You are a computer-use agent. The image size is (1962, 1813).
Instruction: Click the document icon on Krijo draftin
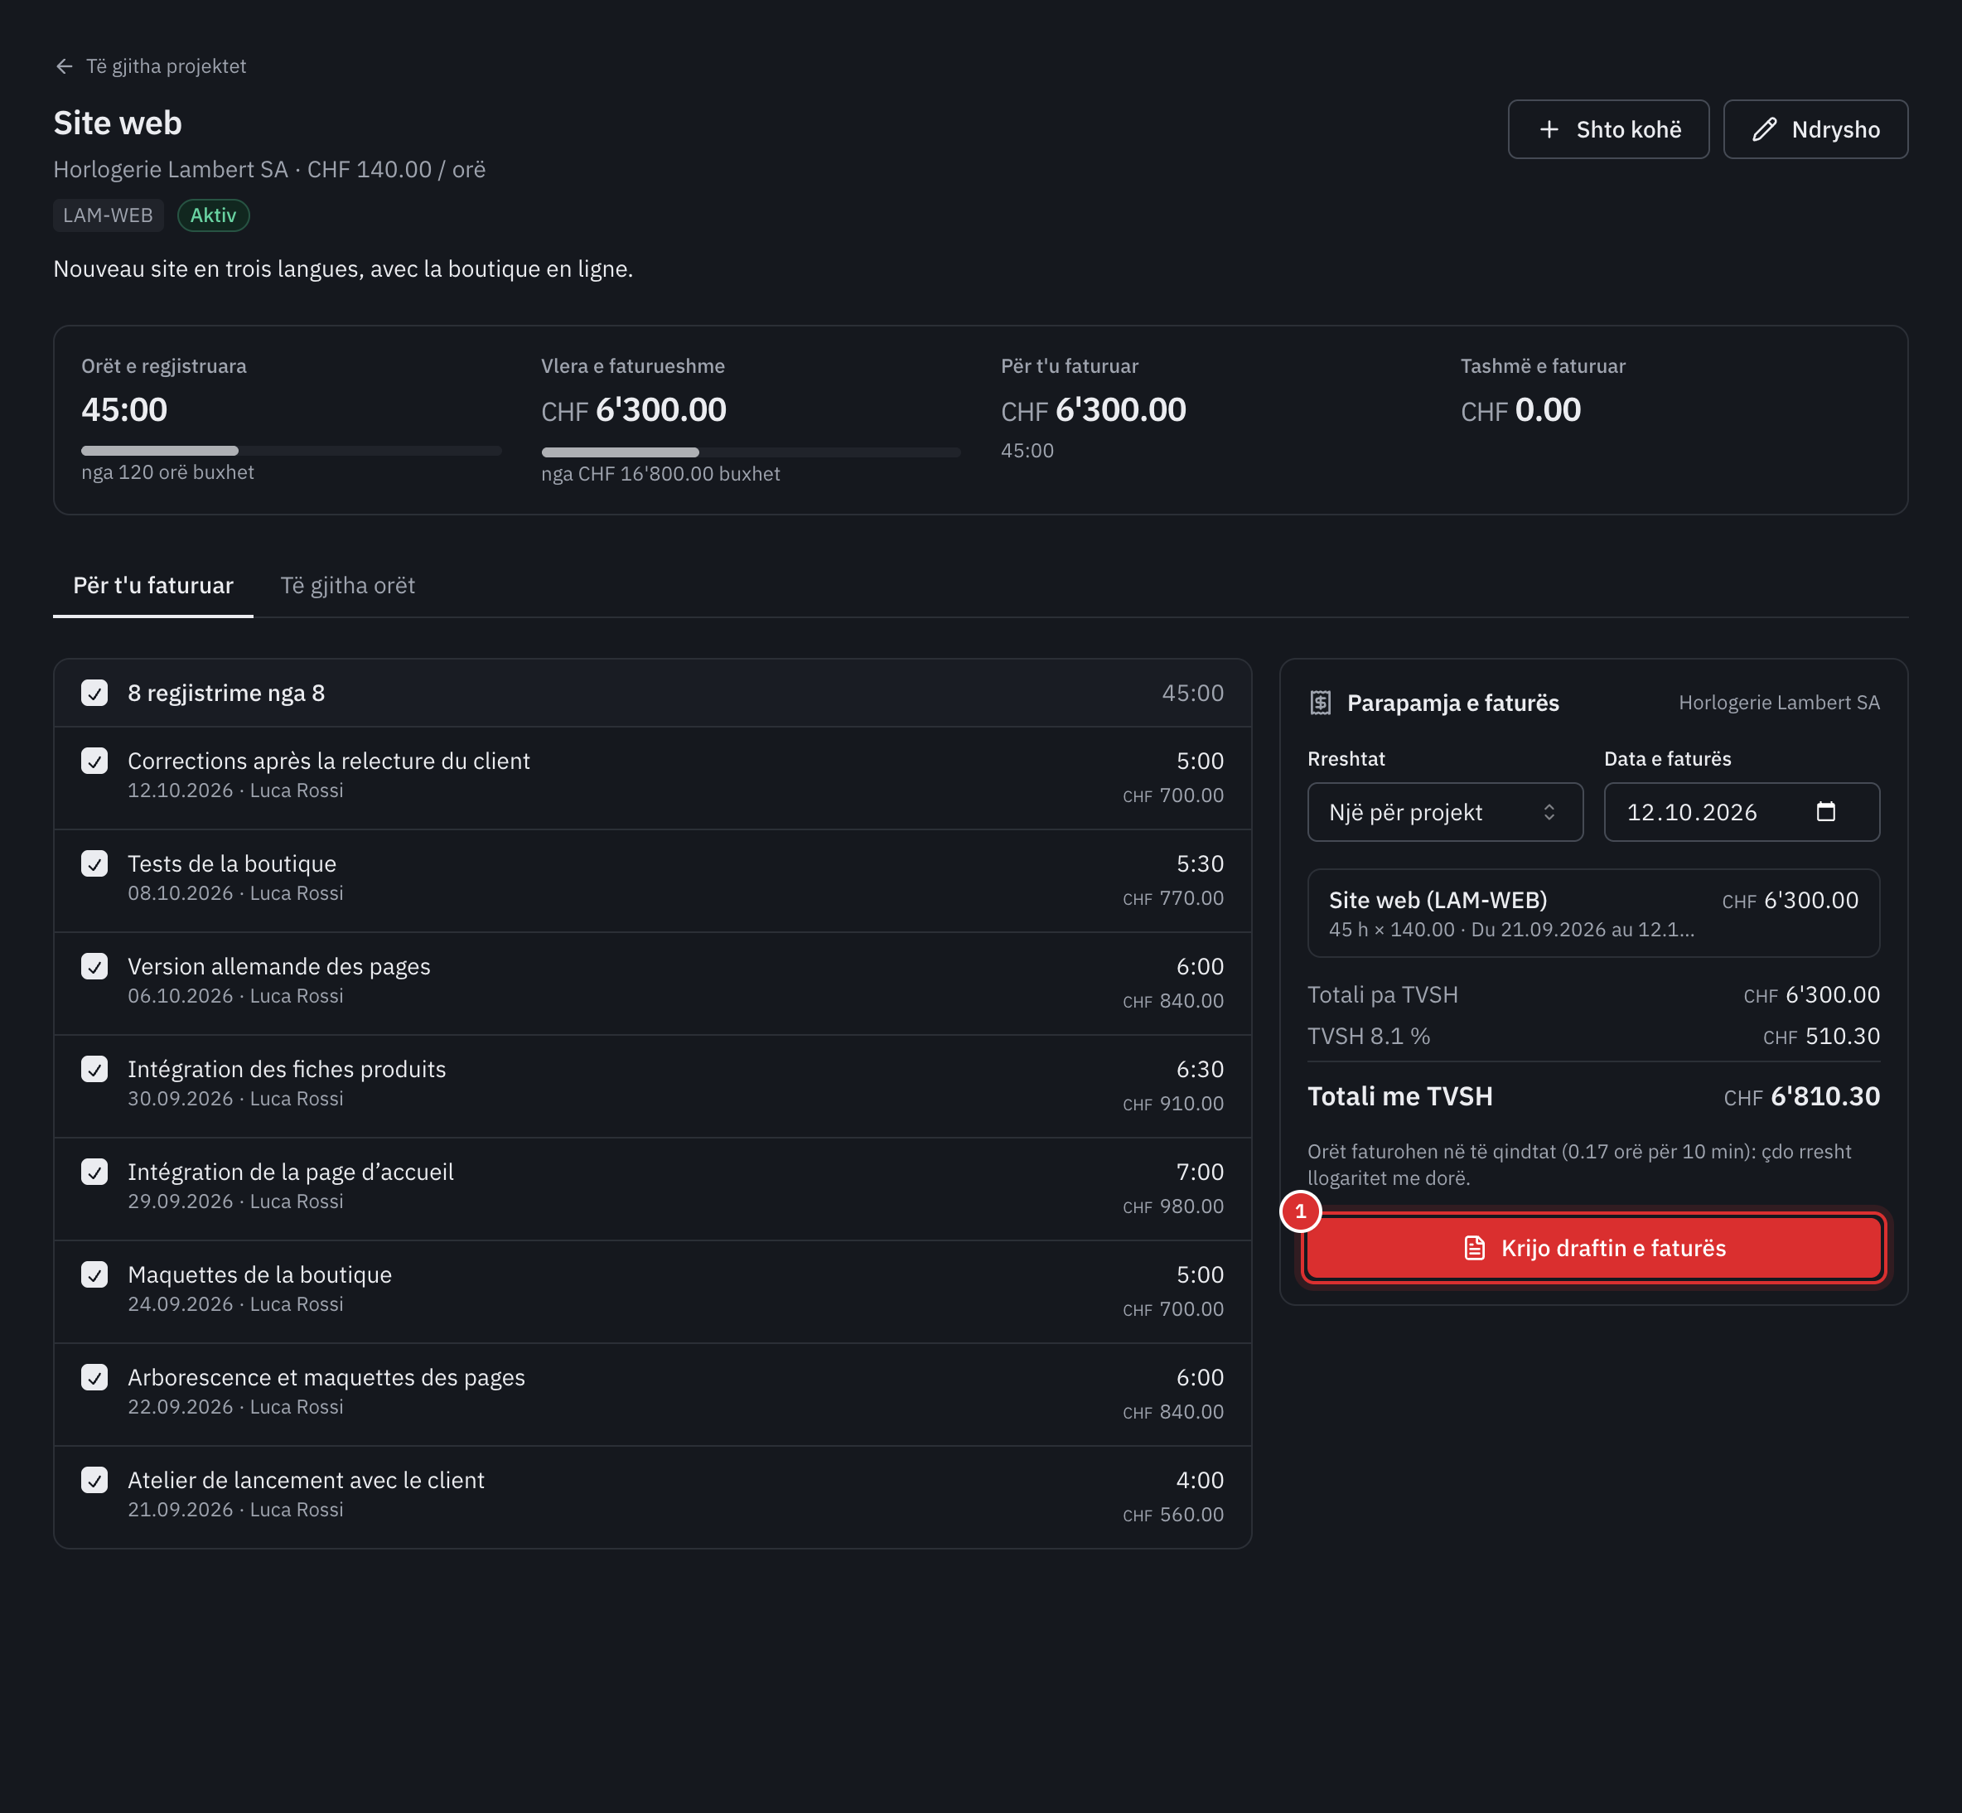[1475, 1248]
